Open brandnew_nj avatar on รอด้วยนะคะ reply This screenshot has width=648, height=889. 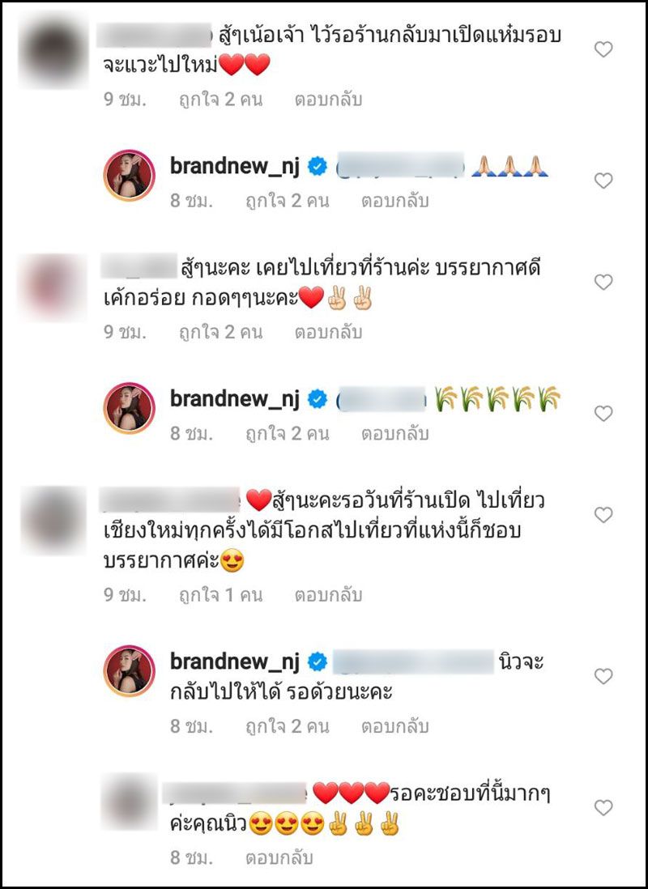coord(130,670)
